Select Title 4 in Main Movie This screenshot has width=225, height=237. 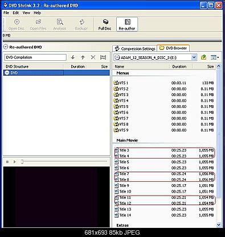[164, 156]
